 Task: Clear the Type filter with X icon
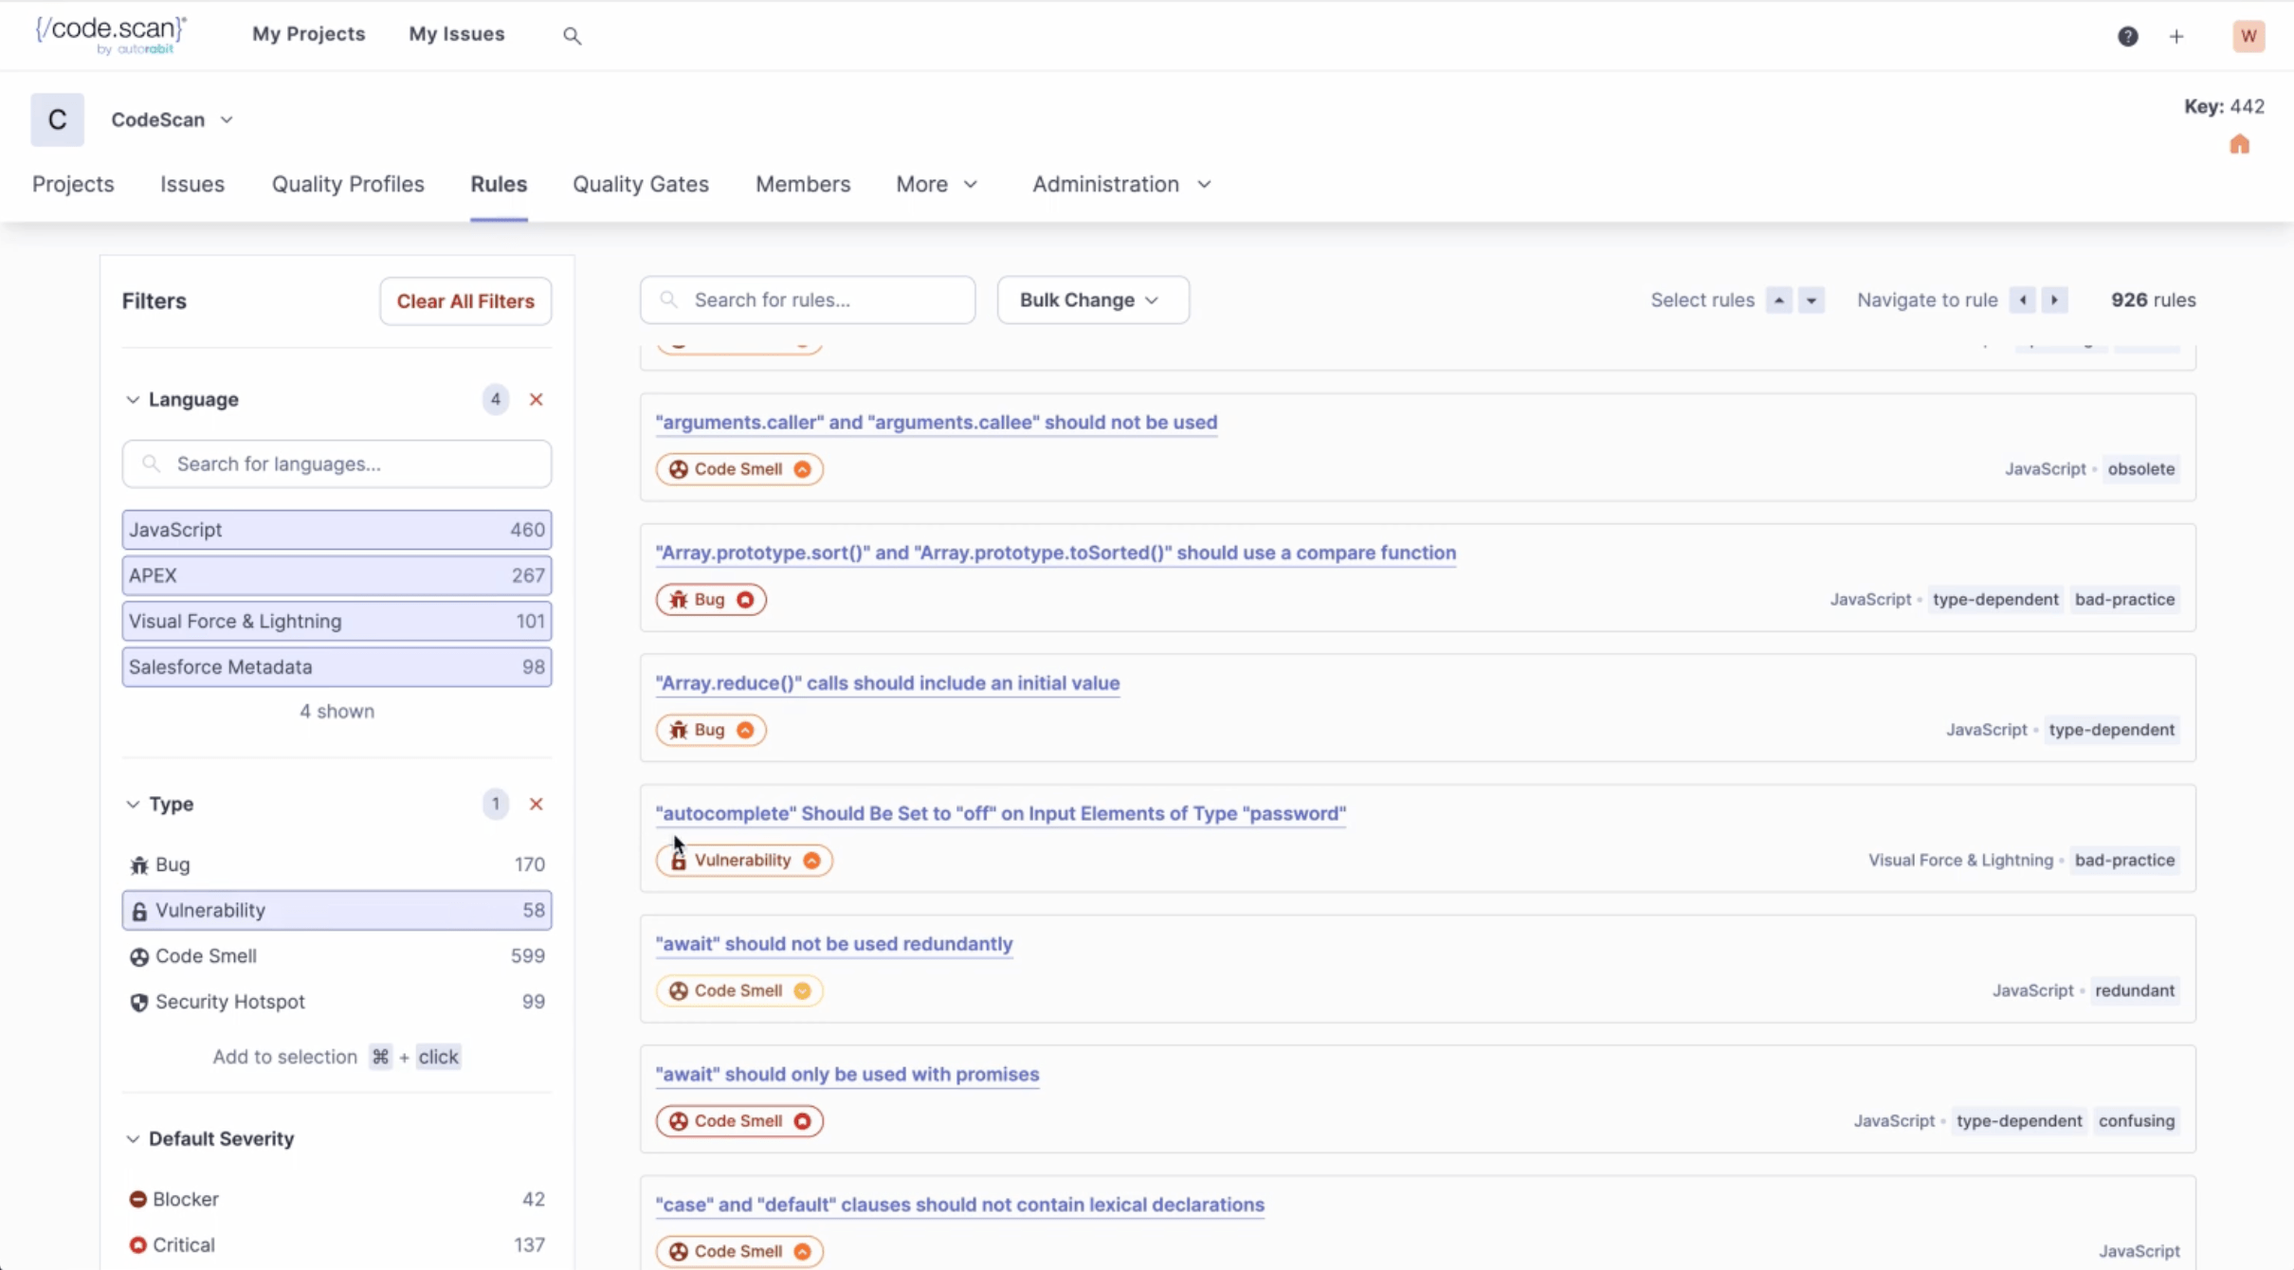coord(536,804)
